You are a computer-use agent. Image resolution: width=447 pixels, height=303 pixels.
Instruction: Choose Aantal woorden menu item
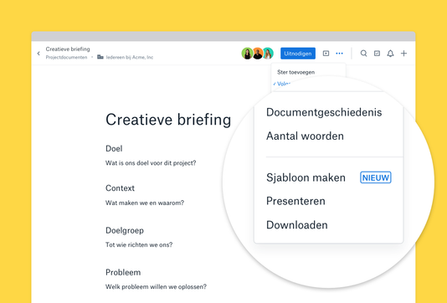pyautogui.click(x=305, y=136)
